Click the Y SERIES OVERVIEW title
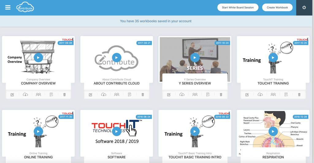Viewport: 314px width, 163px height. click(195, 83)
